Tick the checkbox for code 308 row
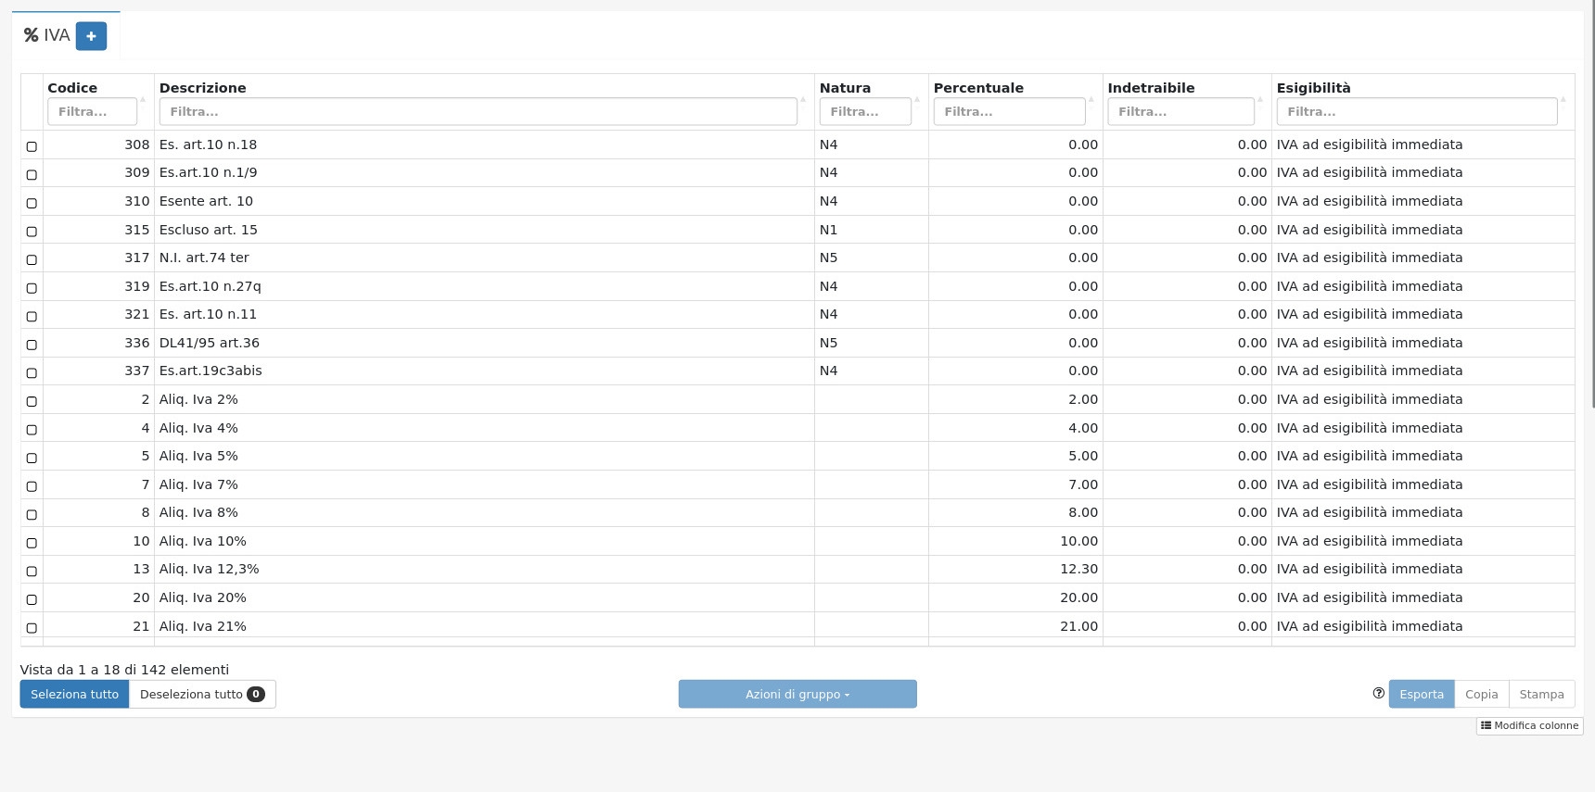The width and height of the screenshot is (1595, 792). pyautogui.click(x=32, y=146)
